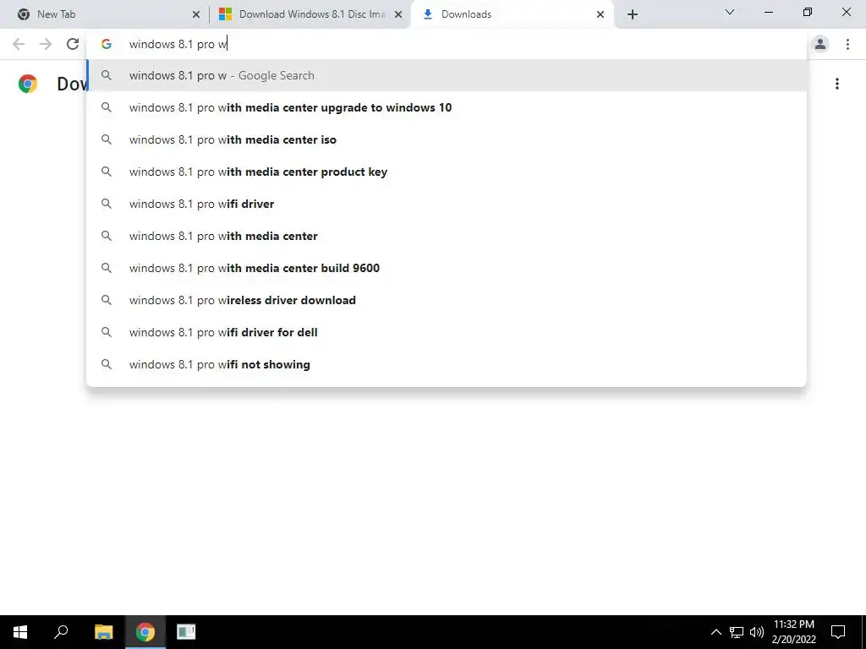
Task: Choose the 'wifi driver' suggestion
Action: point(447,204)
